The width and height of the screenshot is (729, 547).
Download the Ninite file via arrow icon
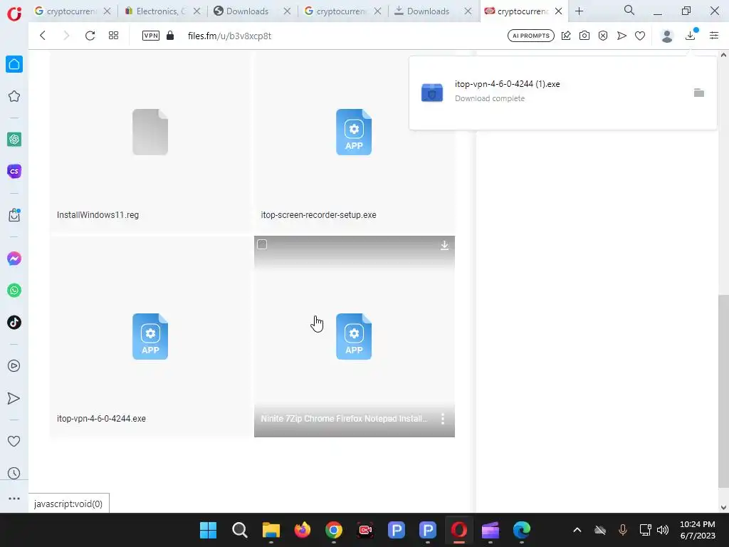coord(444,245)
